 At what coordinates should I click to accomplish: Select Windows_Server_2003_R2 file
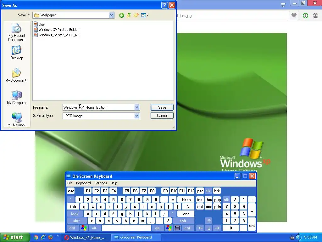tap(57, 35)
